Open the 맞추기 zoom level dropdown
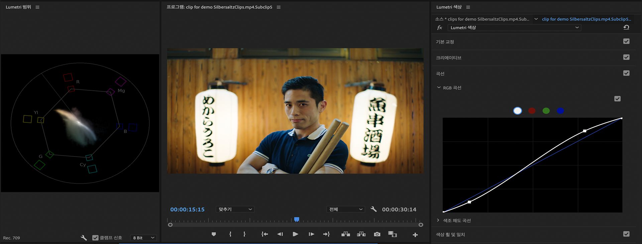 coord(235,209)
